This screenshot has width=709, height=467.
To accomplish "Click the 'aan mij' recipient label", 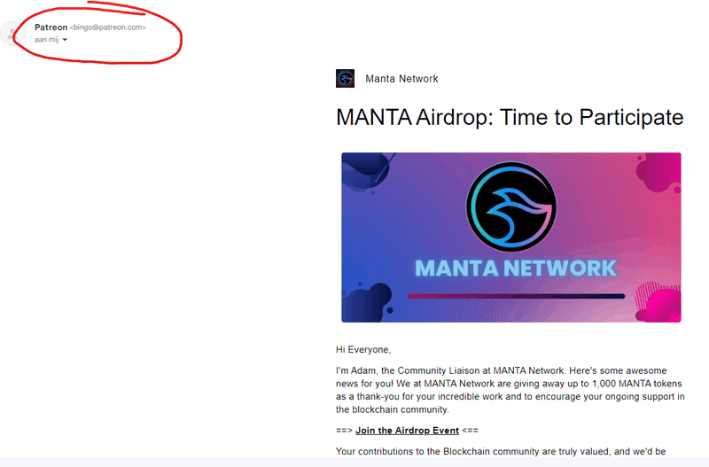I will (x=47, y=40).
